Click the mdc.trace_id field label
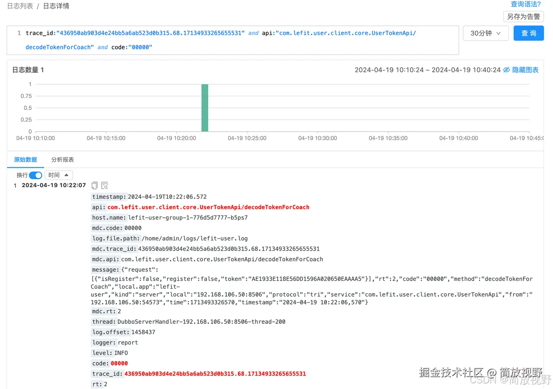 (x=114, y=249)
